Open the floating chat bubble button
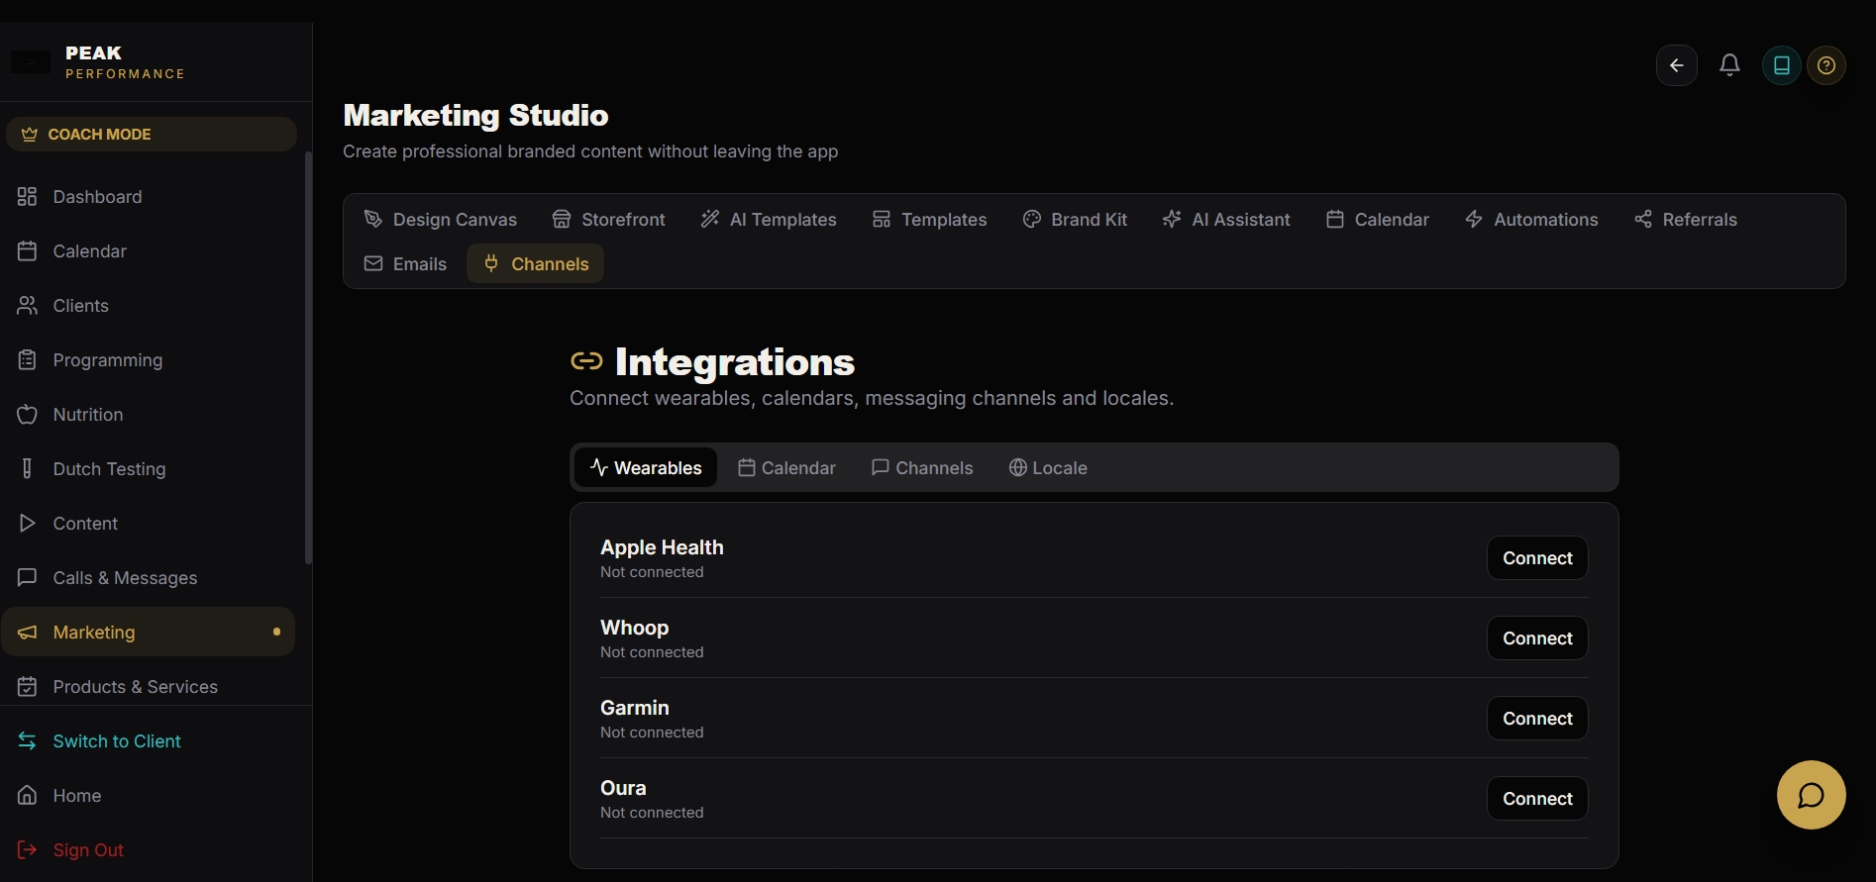 click(x=1811, y=794)
